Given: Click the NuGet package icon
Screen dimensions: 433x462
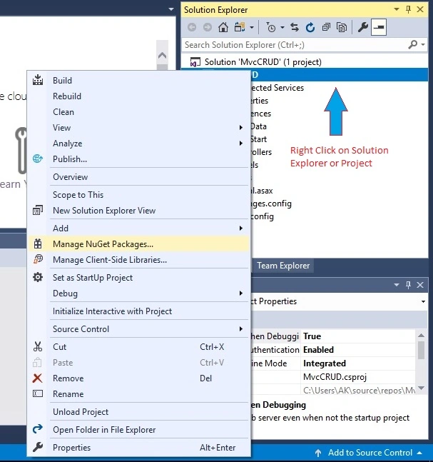Looking at the screenshot, I should 38,243.
